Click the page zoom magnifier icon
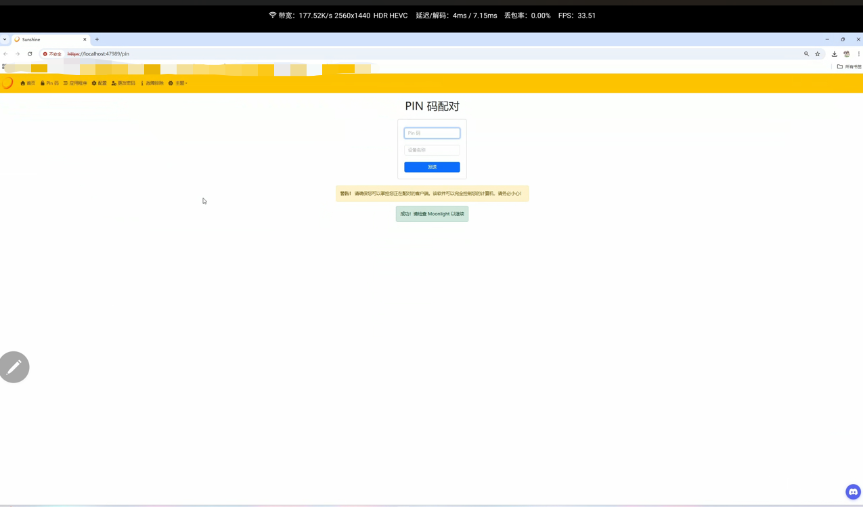The image size is (863, 507). 806,54
